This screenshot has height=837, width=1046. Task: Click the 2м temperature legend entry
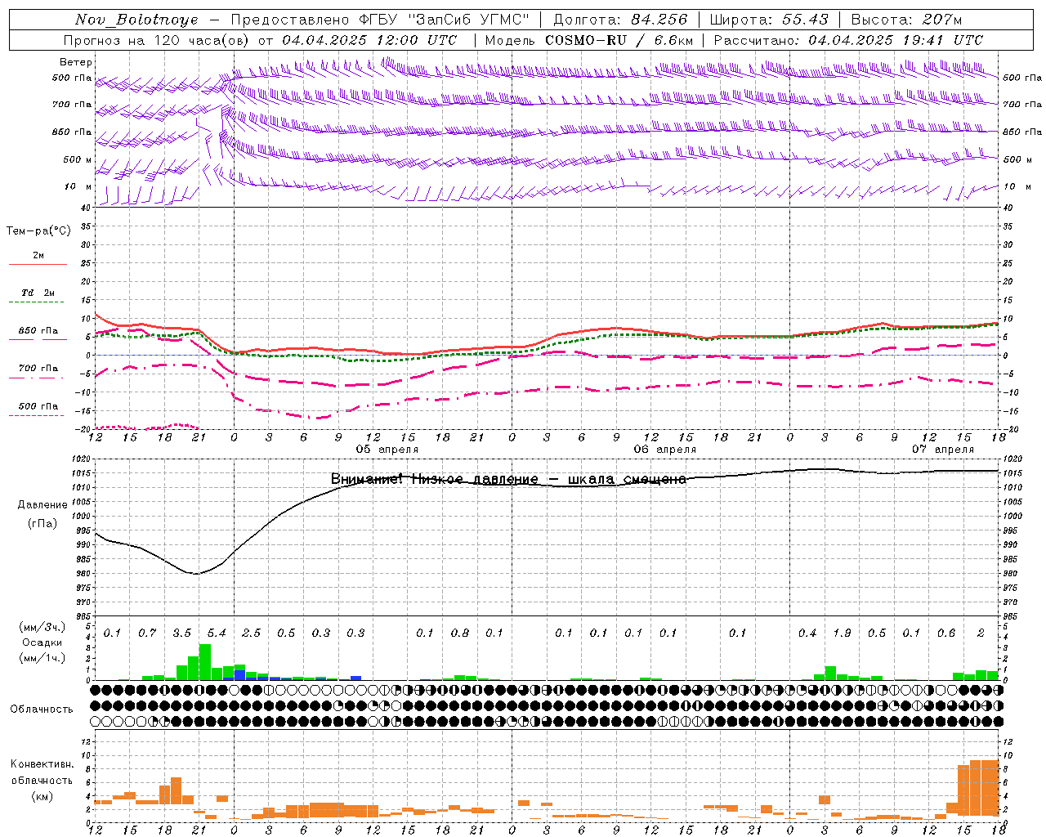38,256
